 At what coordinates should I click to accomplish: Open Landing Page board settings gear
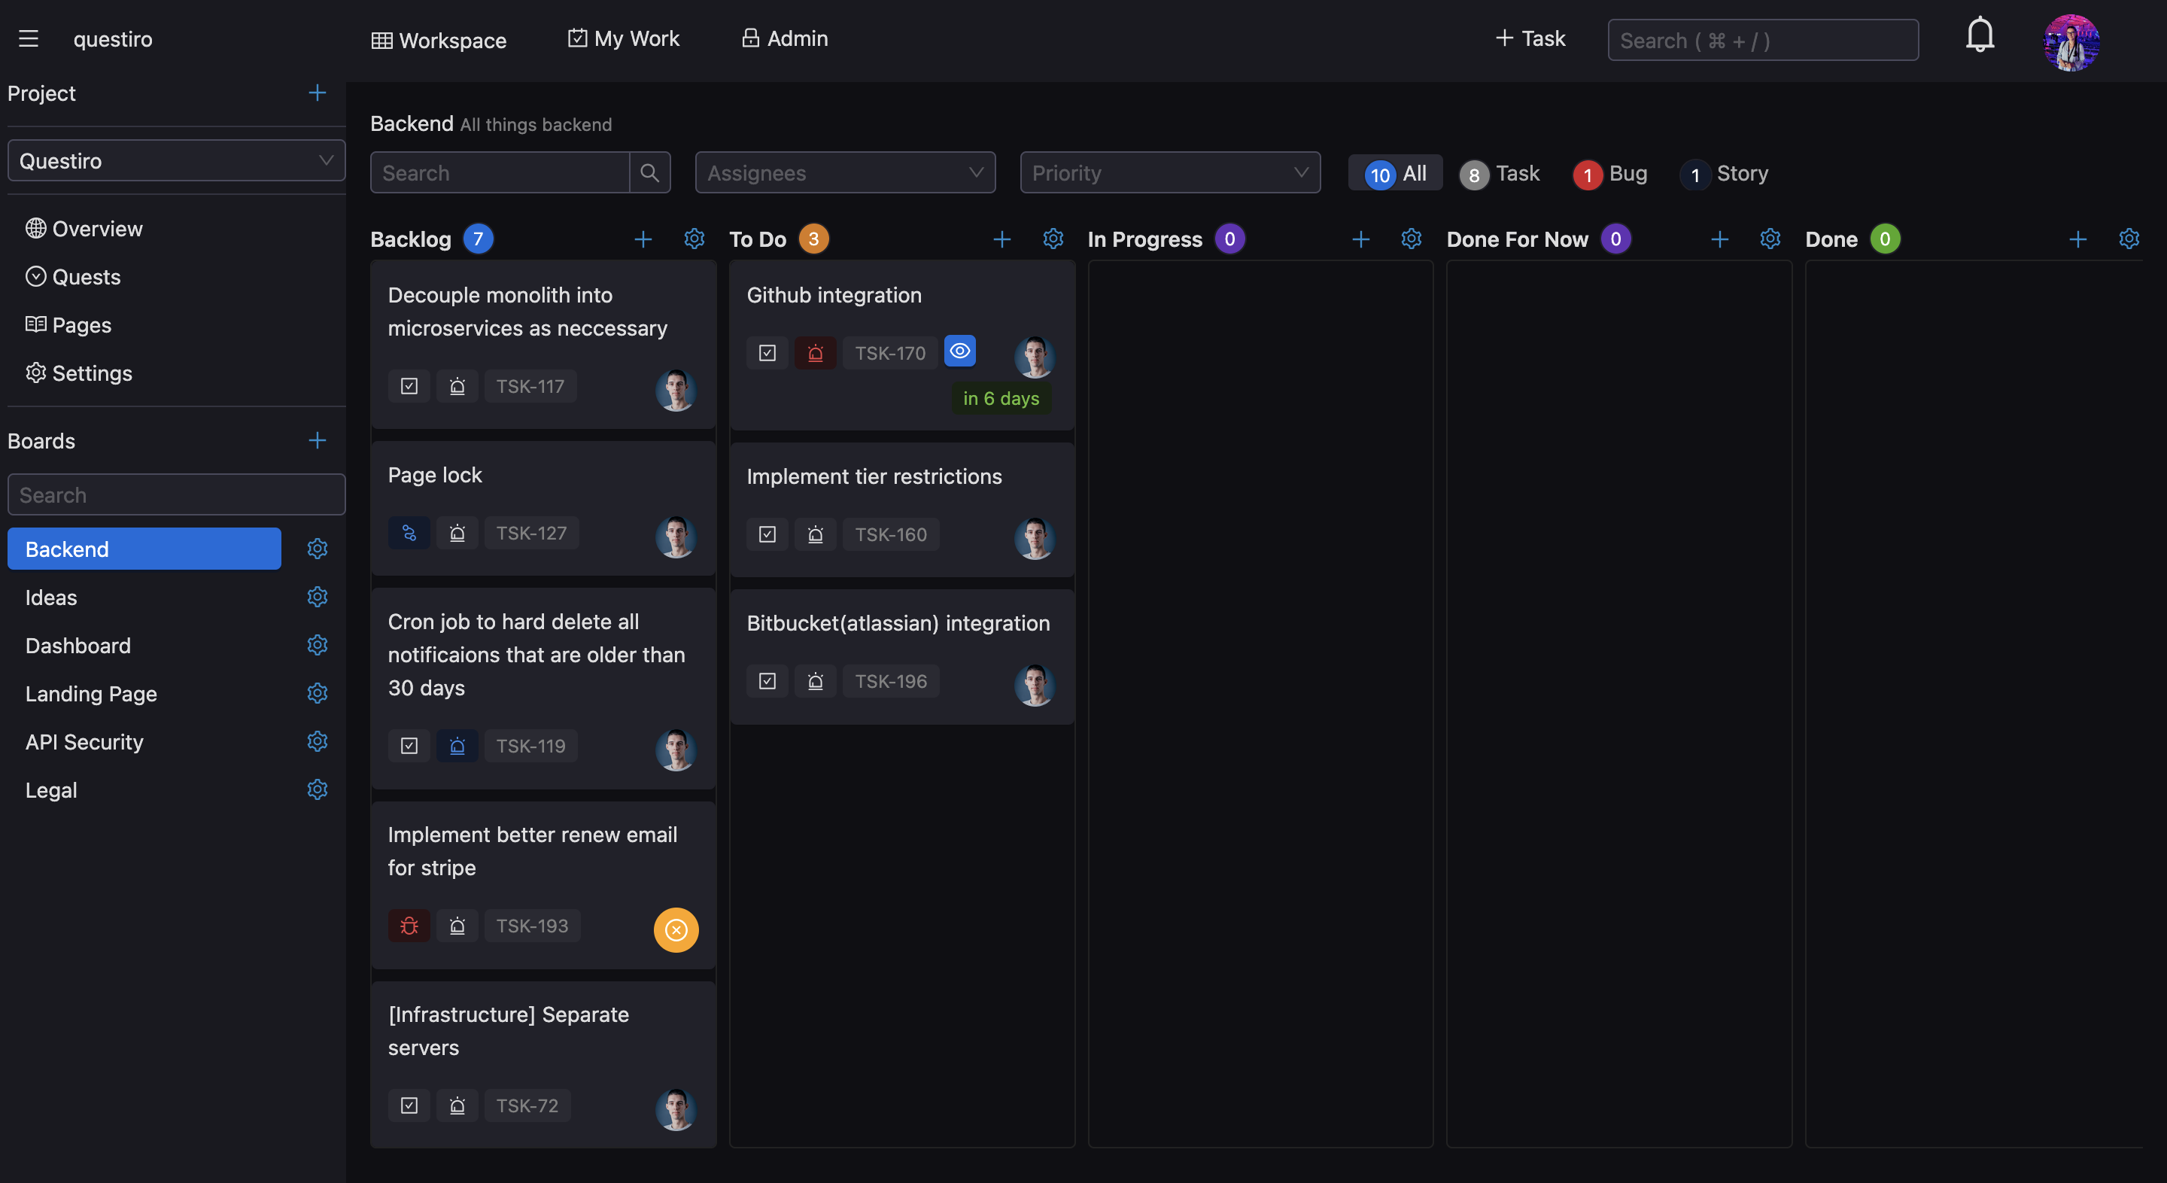pos(317,693)
